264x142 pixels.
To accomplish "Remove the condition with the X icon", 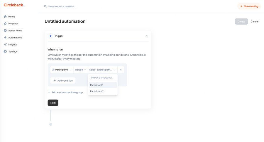I will [121, 70].
